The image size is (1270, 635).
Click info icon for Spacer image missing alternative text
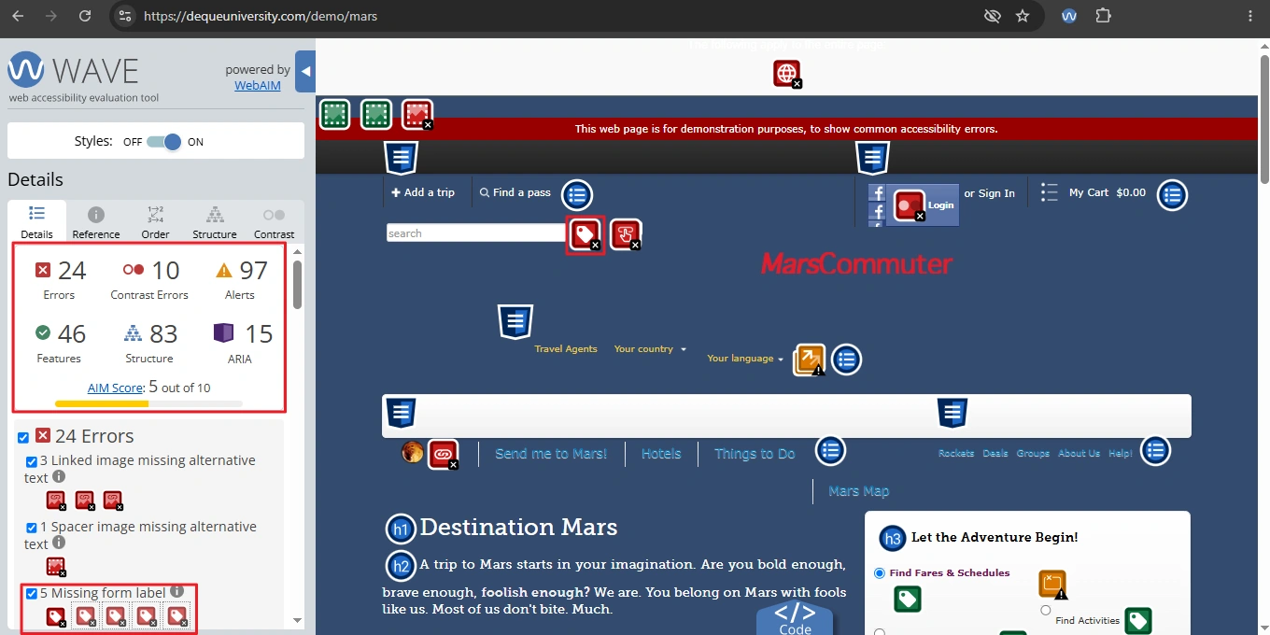[58, 543]
